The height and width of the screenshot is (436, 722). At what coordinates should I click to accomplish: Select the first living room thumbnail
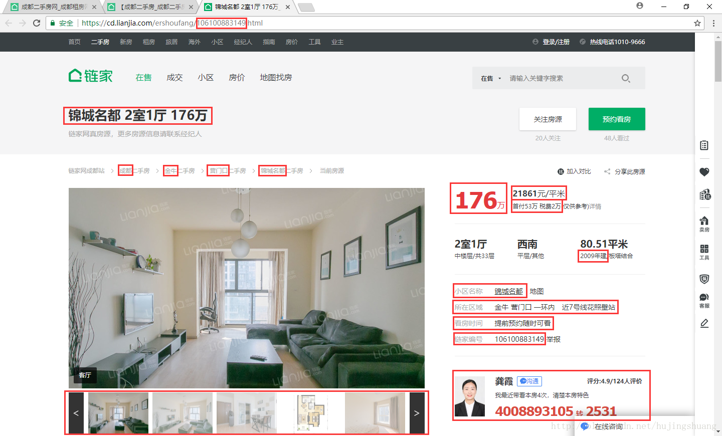click(x=118, y=413)
